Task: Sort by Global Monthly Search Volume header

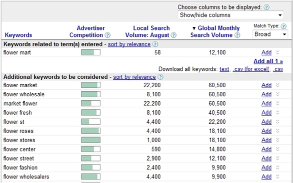Action: (x=215, y=31)
